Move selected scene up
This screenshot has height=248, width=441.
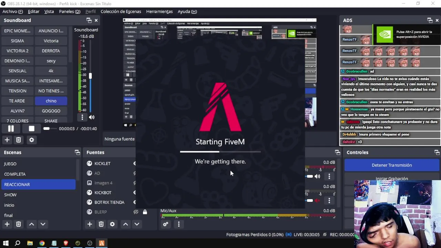[x=31, y=224]
